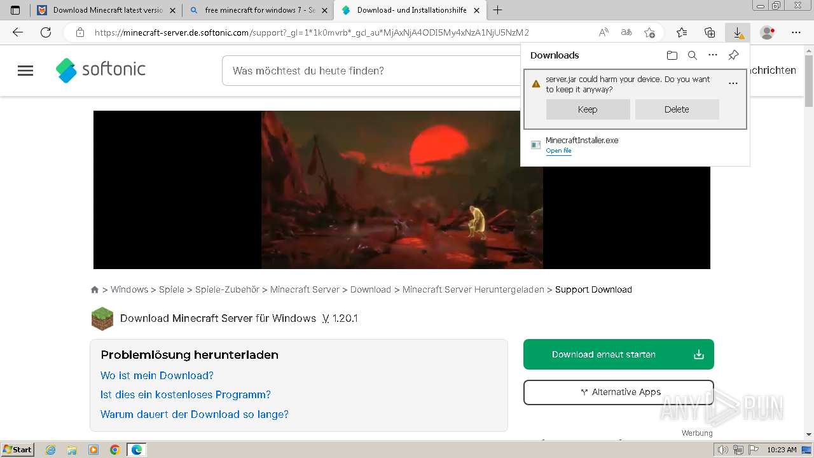Screen dimensions: 814x458
Task: Focus the Softonic search field
Action: point(372,71)
